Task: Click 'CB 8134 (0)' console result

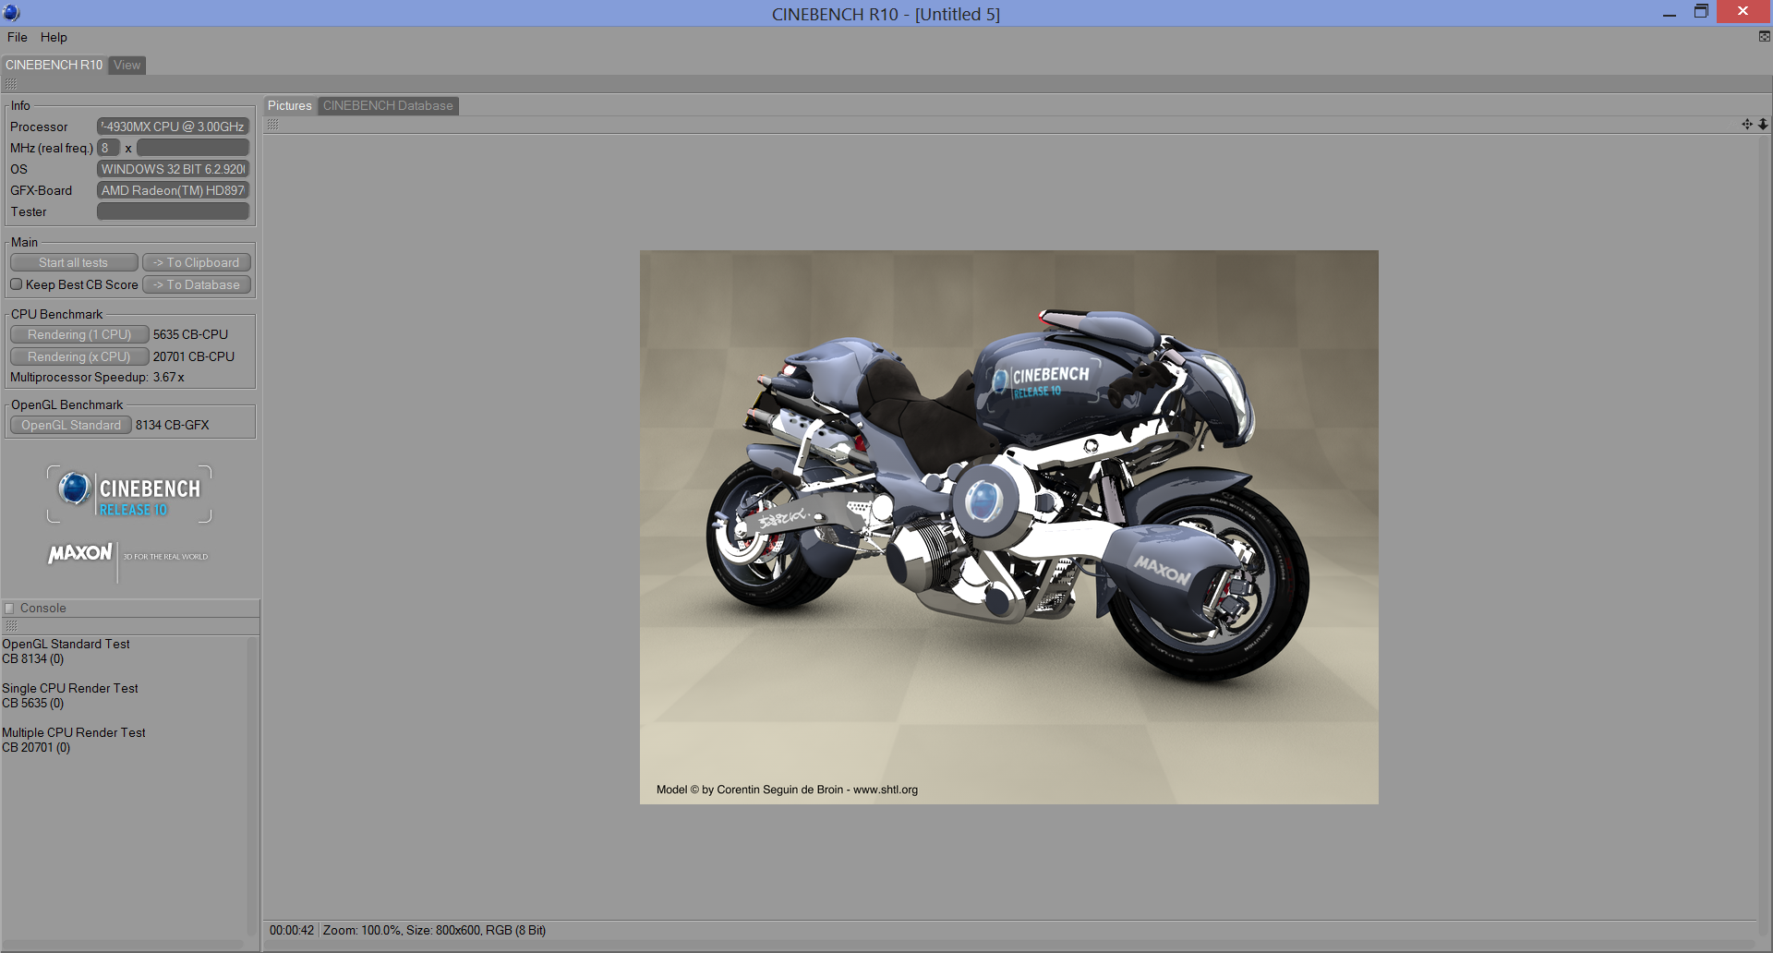Action: coord(33,658)
